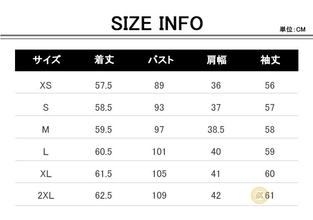Screen dimensions: 313x220
Task: Click the 101 bust value
Action: (159, 152)
